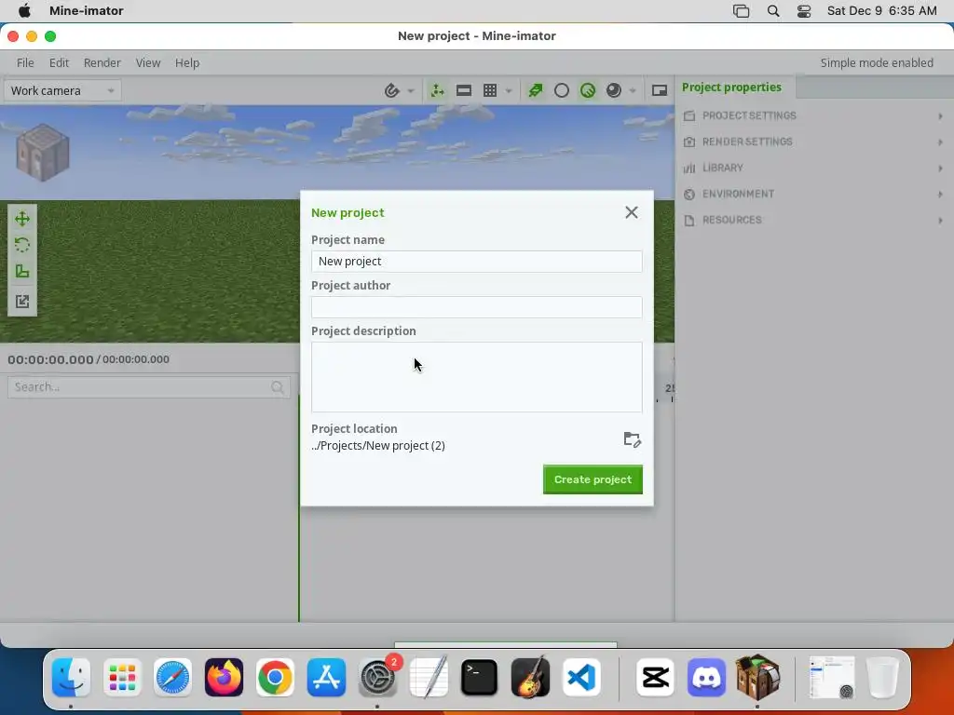Open Finder from the dock

tap(71, 678)
